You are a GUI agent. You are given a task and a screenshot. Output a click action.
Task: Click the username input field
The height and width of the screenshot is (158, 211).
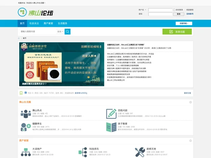[x=160, y=10]
